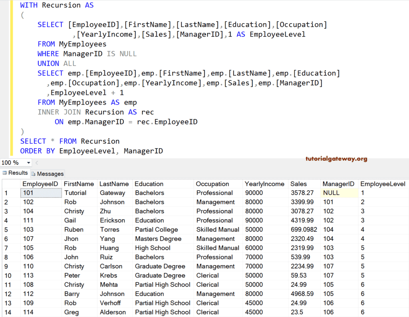Click the YearlyIncome column header
The width and height of the screenshot is (409, 317).
pos(265,184)
